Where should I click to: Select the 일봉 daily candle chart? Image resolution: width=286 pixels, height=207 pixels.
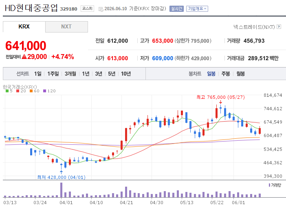(211, 74)
